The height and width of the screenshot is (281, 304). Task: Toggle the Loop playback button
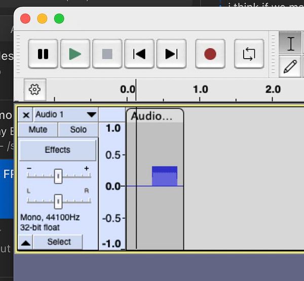tap(249, 54)
